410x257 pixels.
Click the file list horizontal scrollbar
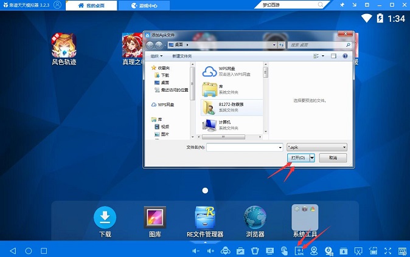229,137
